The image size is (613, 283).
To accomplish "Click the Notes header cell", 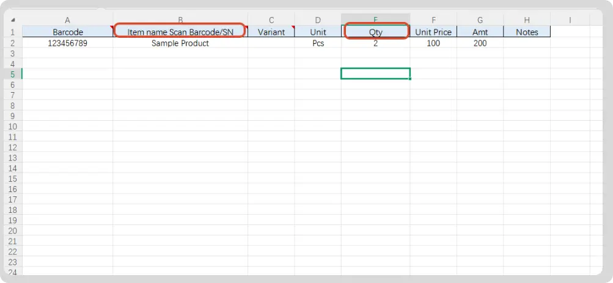I will point(527,32).
